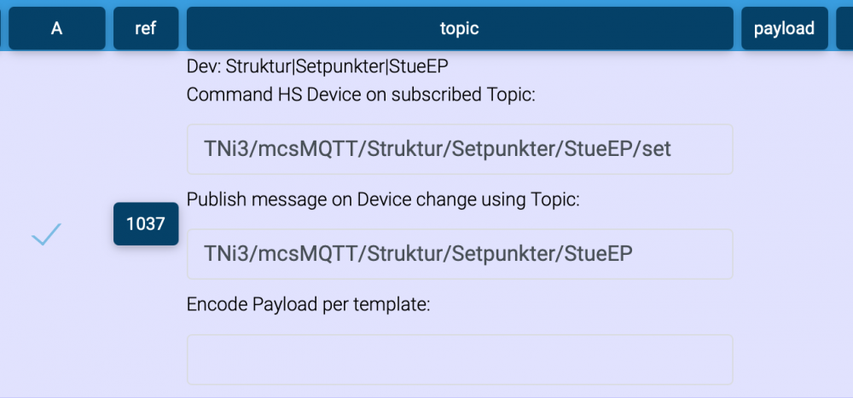Click the payload column header

point(784,28)
